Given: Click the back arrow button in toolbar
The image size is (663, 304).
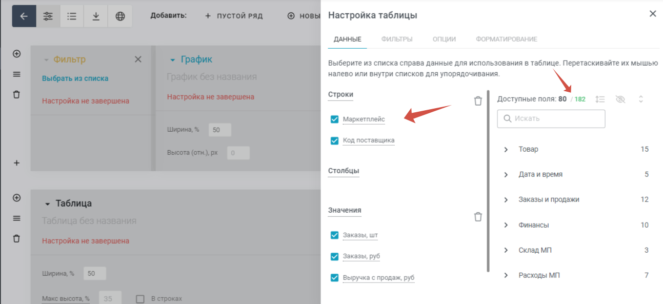Looking at the screenshot, I should tap(24, 16).
